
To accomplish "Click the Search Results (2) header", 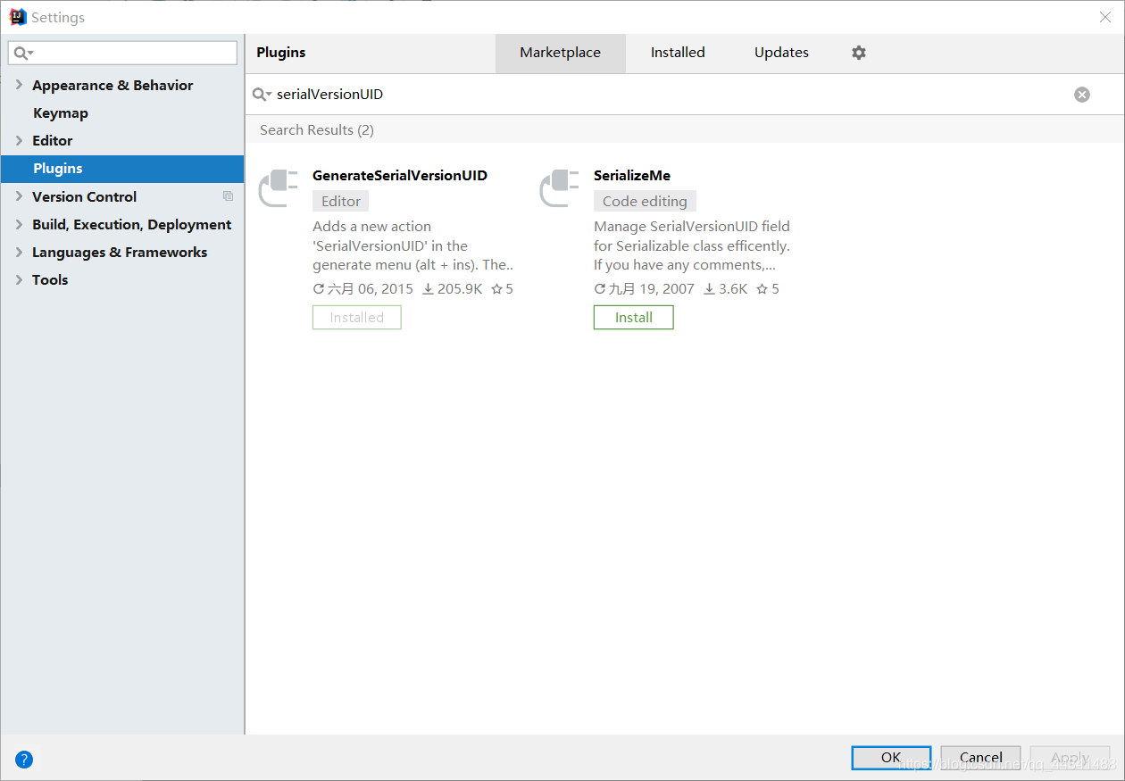I will click(x=317, y=129).
